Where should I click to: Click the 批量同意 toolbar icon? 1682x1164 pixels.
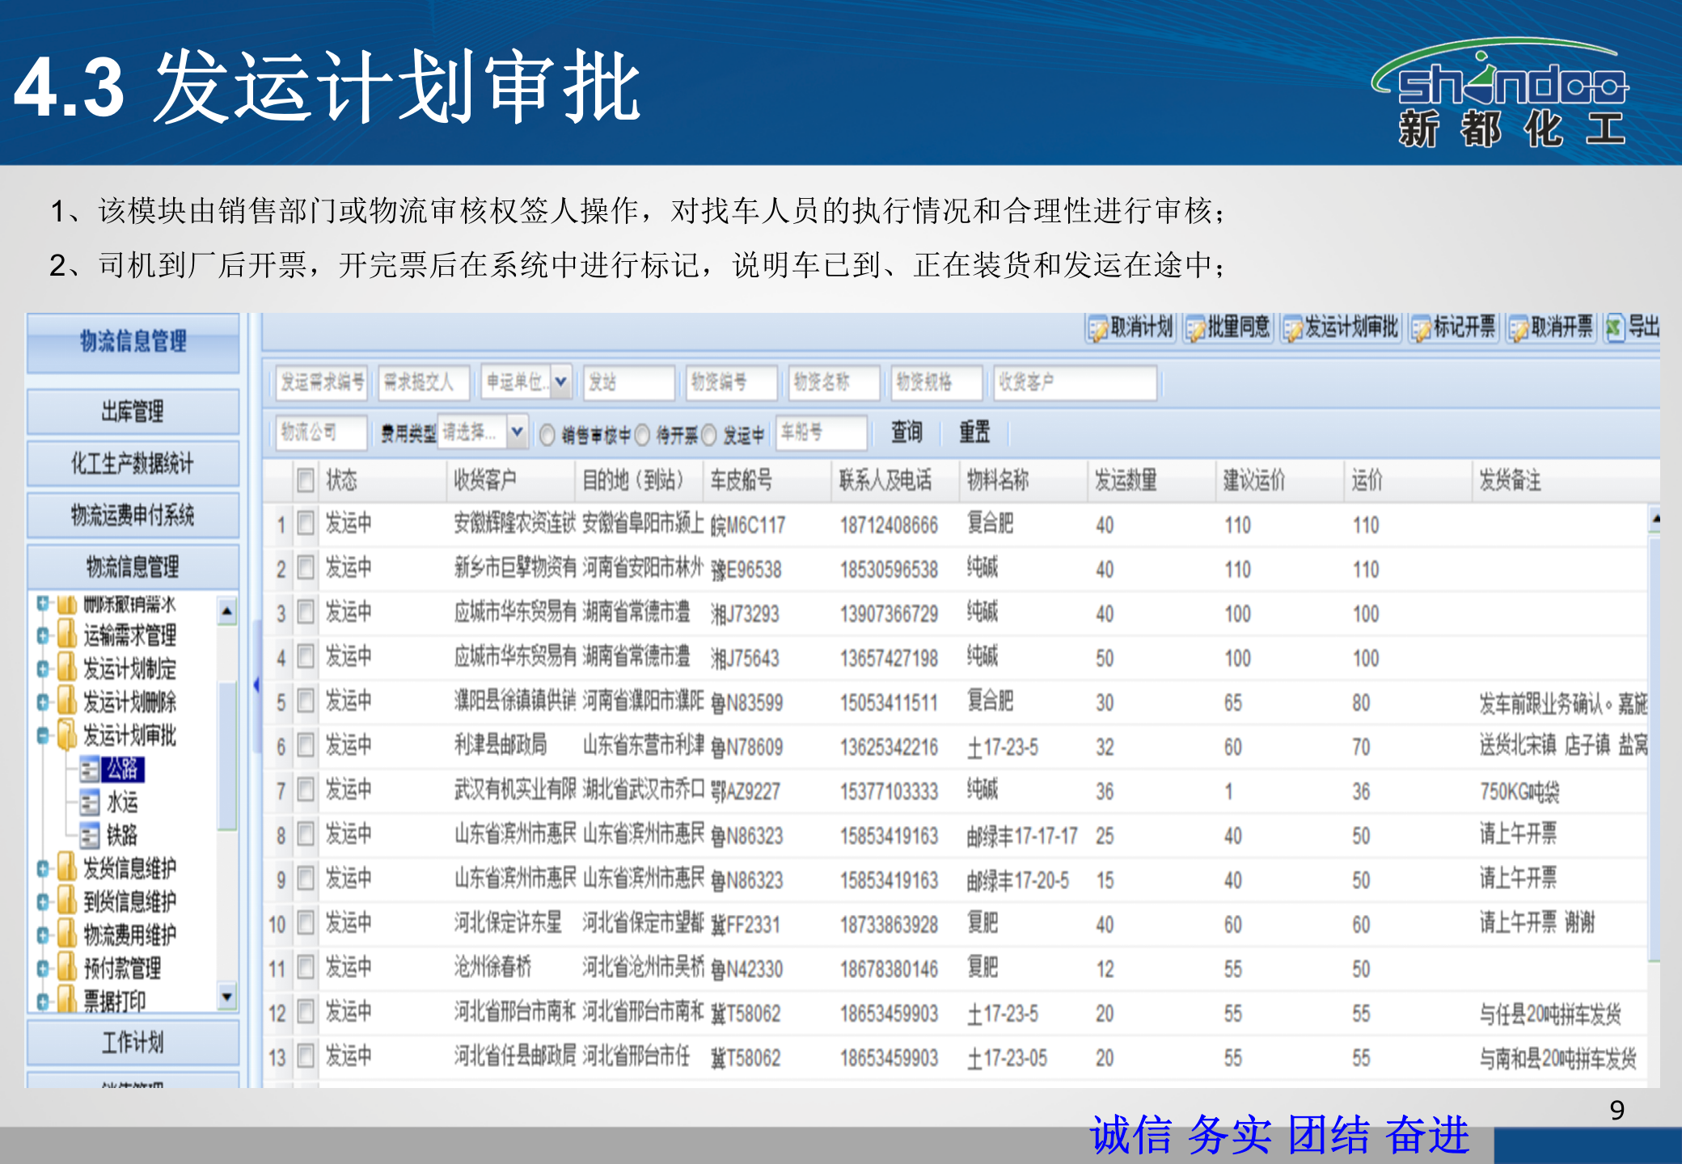pos(1229,328)
